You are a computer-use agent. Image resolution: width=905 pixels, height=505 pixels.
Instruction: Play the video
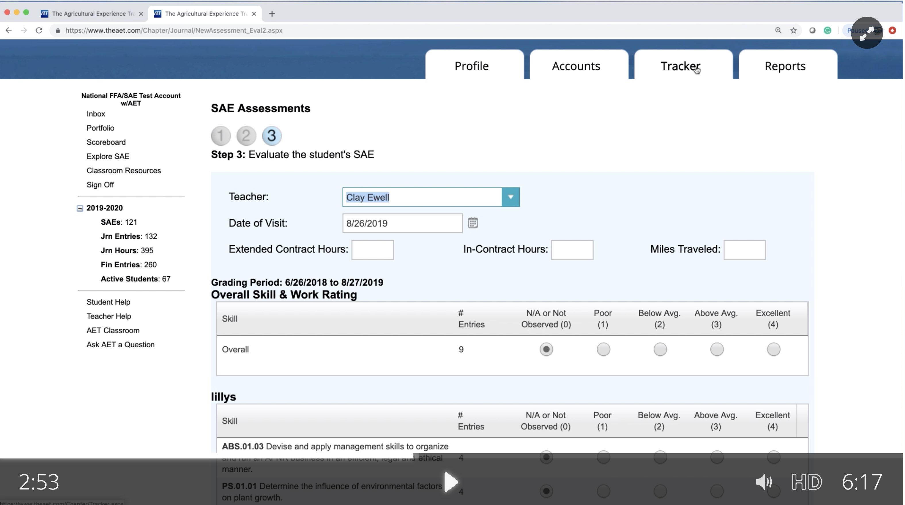[x=451, y=482]
